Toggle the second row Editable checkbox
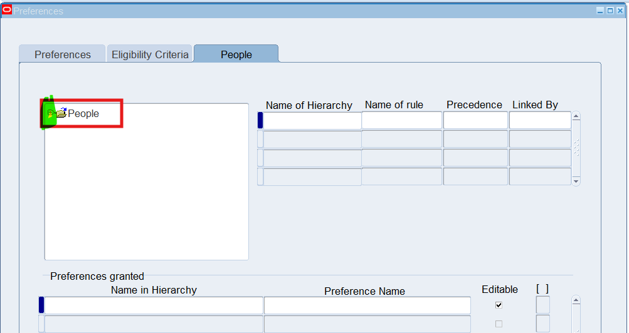 point(499,324)
